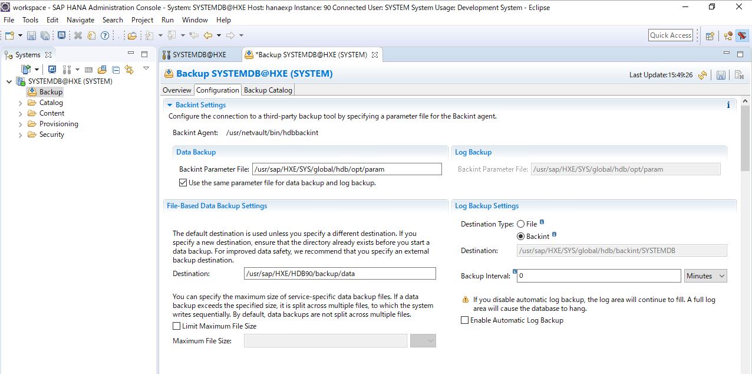Switch to the Configuration tab
752x374 pixels.
(217, 90)
